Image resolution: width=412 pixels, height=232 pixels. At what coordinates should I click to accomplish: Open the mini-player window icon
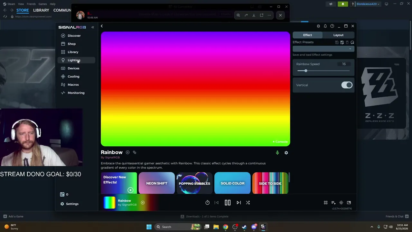(349, 203)
